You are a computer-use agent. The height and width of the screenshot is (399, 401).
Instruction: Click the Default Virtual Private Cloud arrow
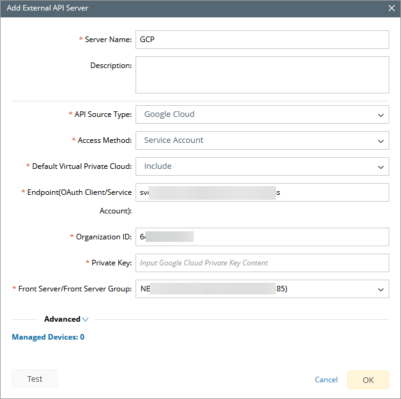380,166
